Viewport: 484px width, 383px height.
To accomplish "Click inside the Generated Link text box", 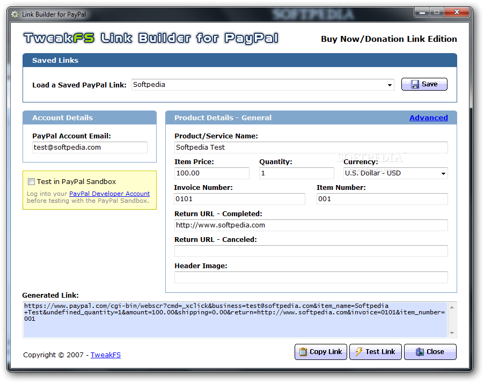I will click(x=235, y=320).
